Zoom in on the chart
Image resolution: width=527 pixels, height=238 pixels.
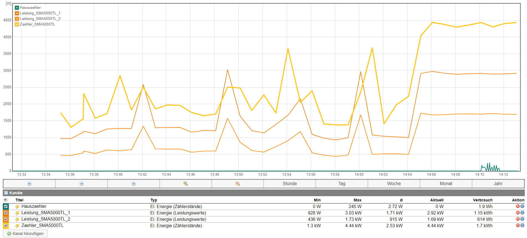(x=185, y=184)
